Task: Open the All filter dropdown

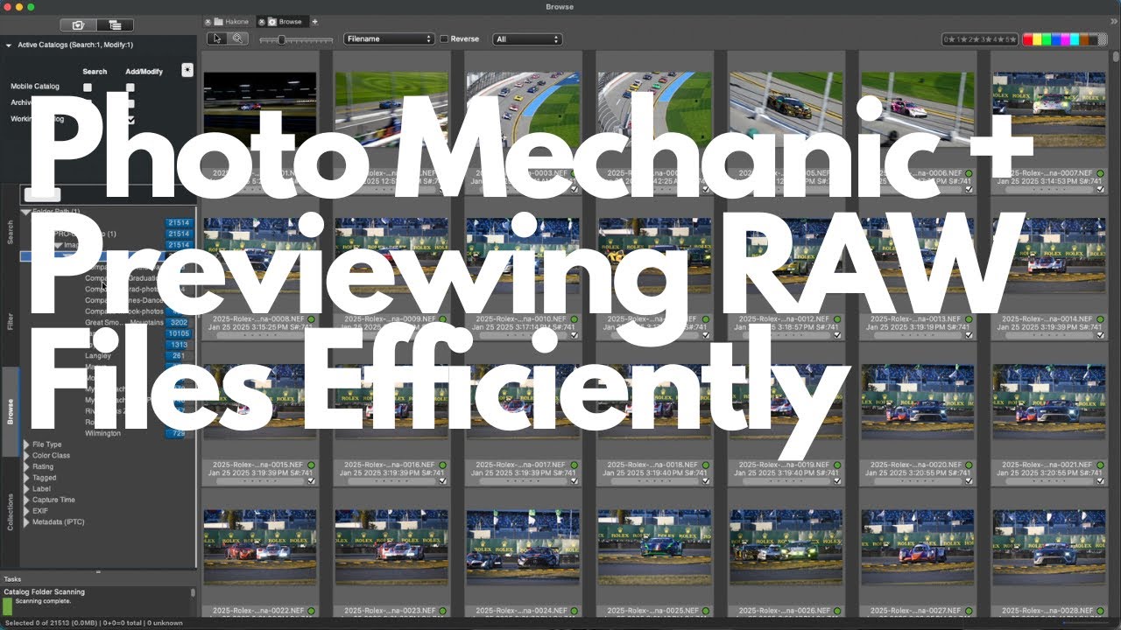Action: pyautogui.click(x=527, y=39)
